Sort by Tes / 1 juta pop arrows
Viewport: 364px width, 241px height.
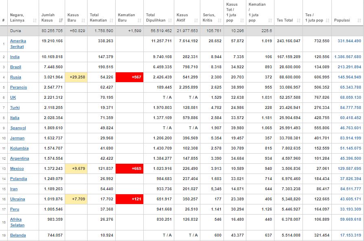(327, 20)
